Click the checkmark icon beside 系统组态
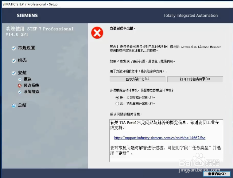The image size is (233, 178). click(x=20, y=92)
